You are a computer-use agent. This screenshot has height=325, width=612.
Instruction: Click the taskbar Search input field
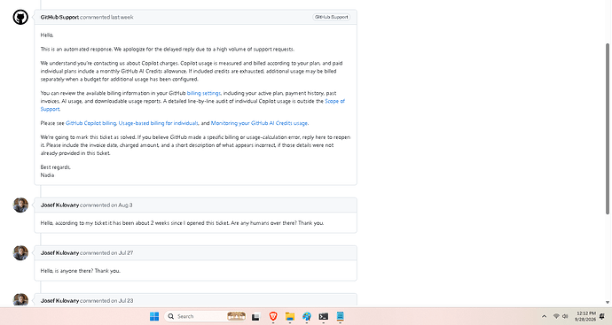tap(205, 316)
